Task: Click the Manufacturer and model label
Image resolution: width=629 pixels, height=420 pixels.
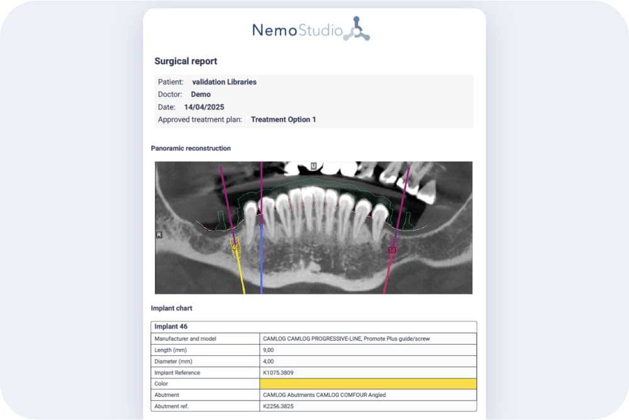Action: pyautogui.click(x=185, y=338)
